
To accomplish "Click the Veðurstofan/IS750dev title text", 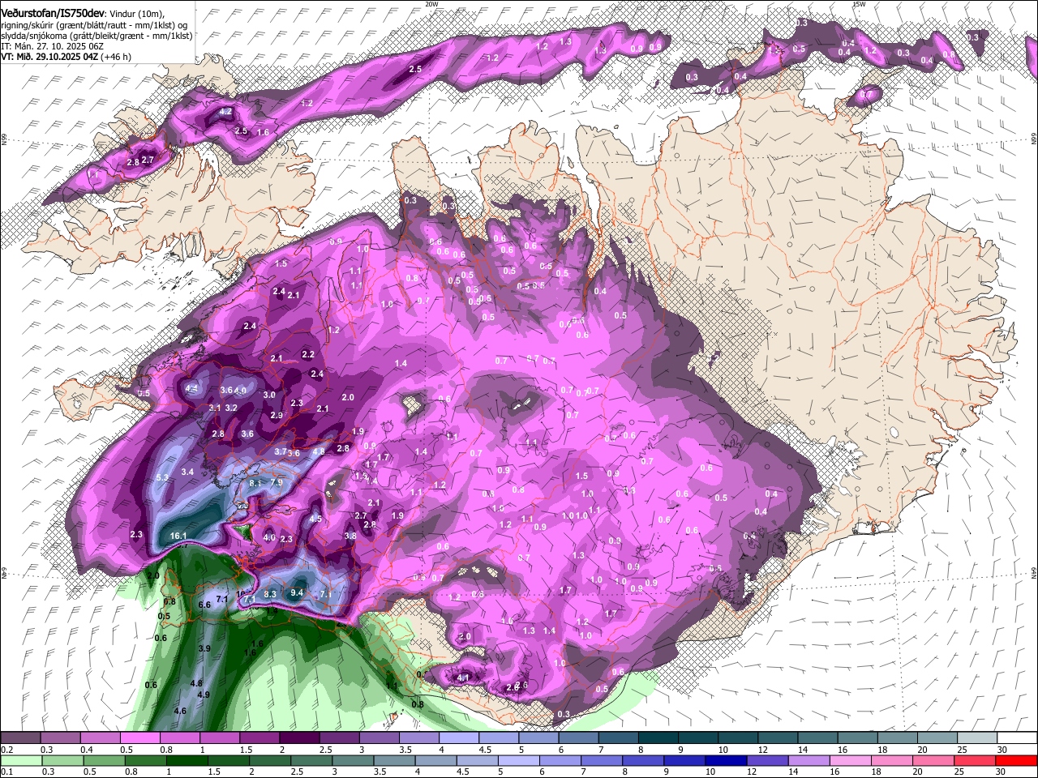I will [52, 12].
